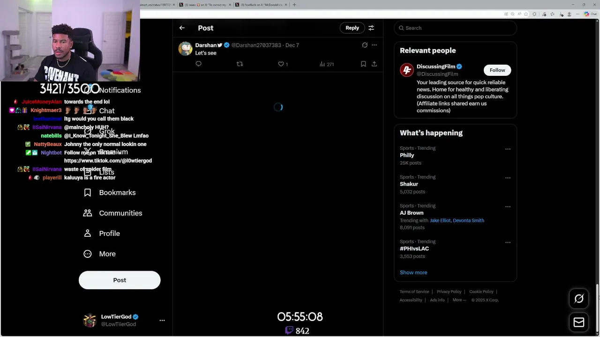Click the @Darshan27037383 handle
This screenshot has height=337, width=600.
[x=256, y=45]
